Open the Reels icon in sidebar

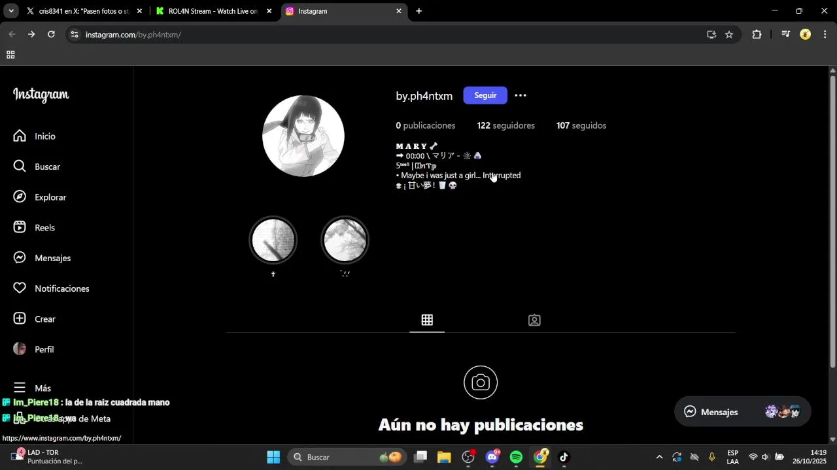tap(20, 227)
